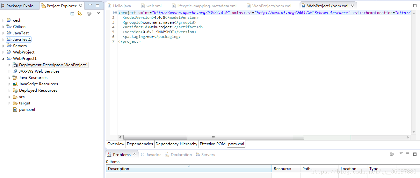The width and height of the screenshot is (420, 178).
Task: Click editor vertical scroll down arrow
Action: click(414, 132)
